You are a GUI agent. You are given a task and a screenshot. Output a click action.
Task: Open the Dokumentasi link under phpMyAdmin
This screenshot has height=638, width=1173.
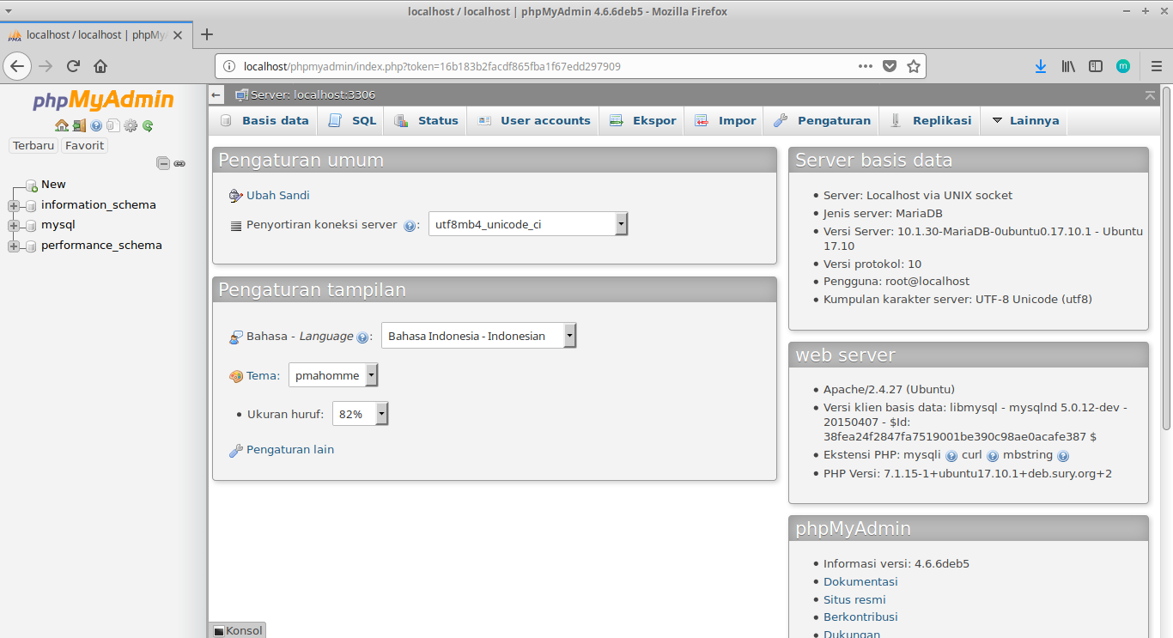tap(860, 581)
